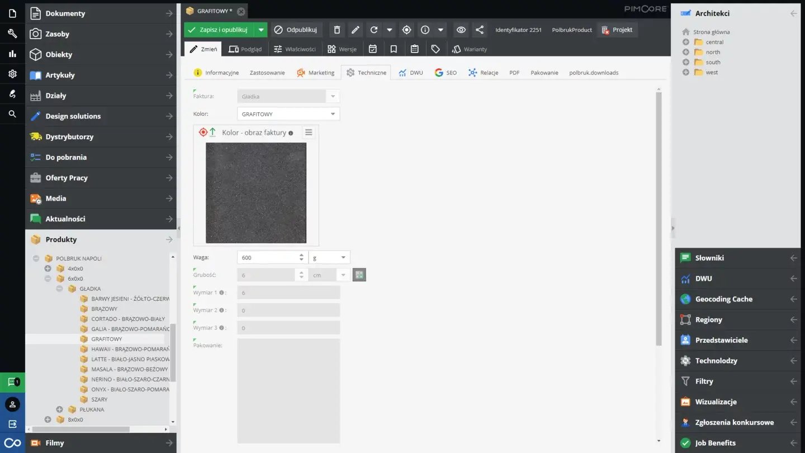Image resolution: width=805 pixels, height=453 pixels.
Task: Click the Waga spinner arrows
Action: coord(301,257)
